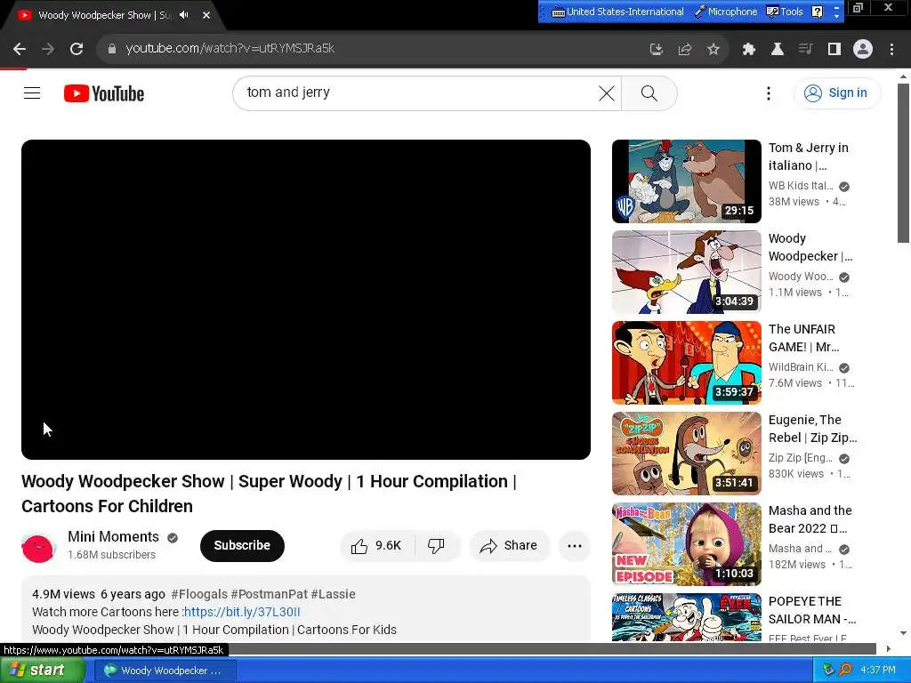
Task: Click title 'Eugenie, The Rebel | Zip Zip'
Action: pyautogui.click(x=812, y=429)
